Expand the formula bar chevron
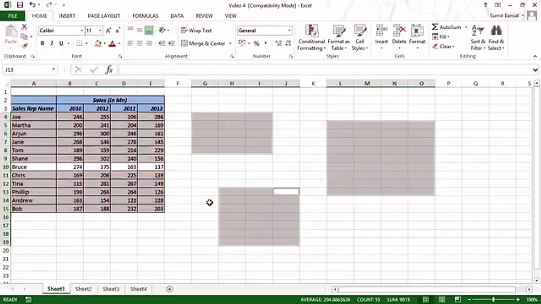Image resolution: width=541 pixels, height=304 pixels. coord(536,70)
